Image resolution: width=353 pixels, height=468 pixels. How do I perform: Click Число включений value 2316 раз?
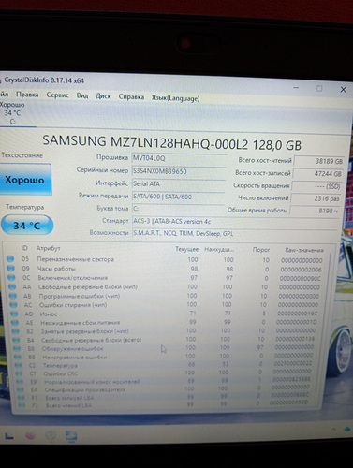pos(315,198)
